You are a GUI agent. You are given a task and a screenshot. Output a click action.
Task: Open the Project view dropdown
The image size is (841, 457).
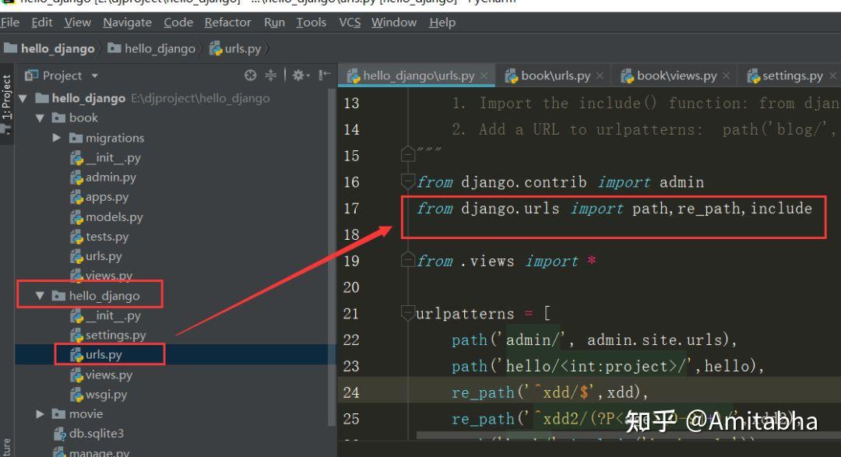95,76
